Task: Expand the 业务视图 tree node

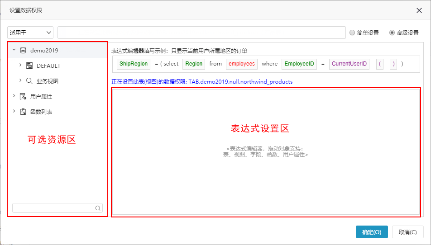Action: pos(20,80)
